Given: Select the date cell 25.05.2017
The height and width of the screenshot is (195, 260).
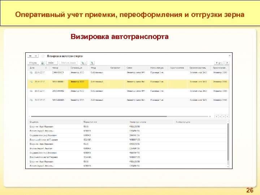Looking at the screenshot, I should pyautogui.click(x=40, y=91).
